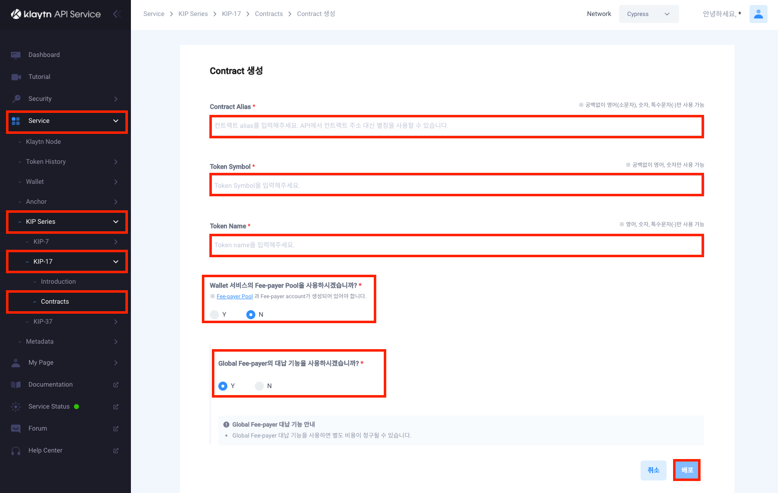This screenshot has width=778, height=493.
Task: Go to KIP-17 in the breadcrumb
Action: click(x=231, y=14)
